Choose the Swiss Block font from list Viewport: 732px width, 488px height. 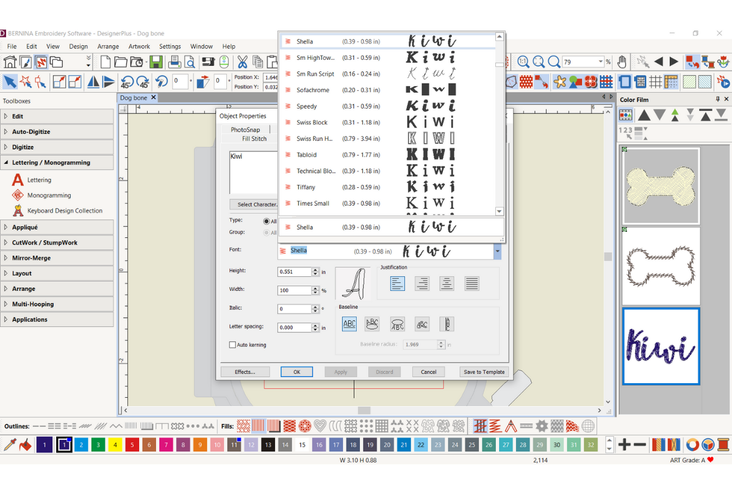pyautogui.click(x=388, y=123)
